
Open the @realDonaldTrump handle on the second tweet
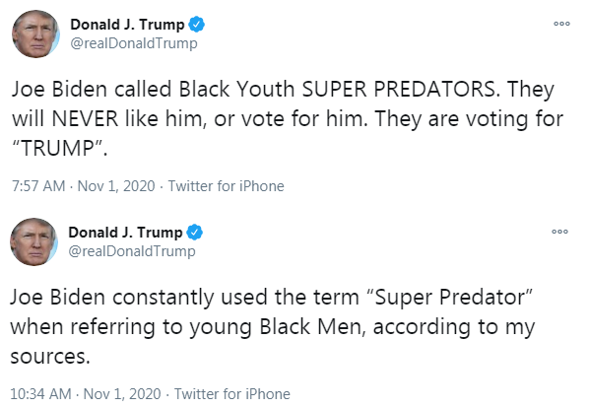pyautogui.click(x=132, y=251)
